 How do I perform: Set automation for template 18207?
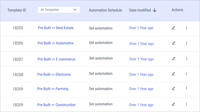[x=101, y=58]
